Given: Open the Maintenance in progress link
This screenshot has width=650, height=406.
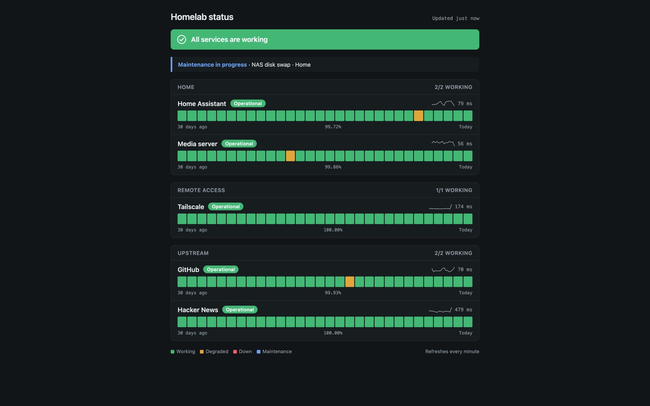Looking at the screenshot, I should [212, 65].
